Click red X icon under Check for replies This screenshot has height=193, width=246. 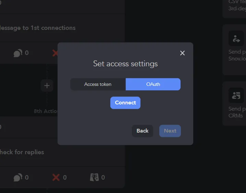tap(56, 178)
